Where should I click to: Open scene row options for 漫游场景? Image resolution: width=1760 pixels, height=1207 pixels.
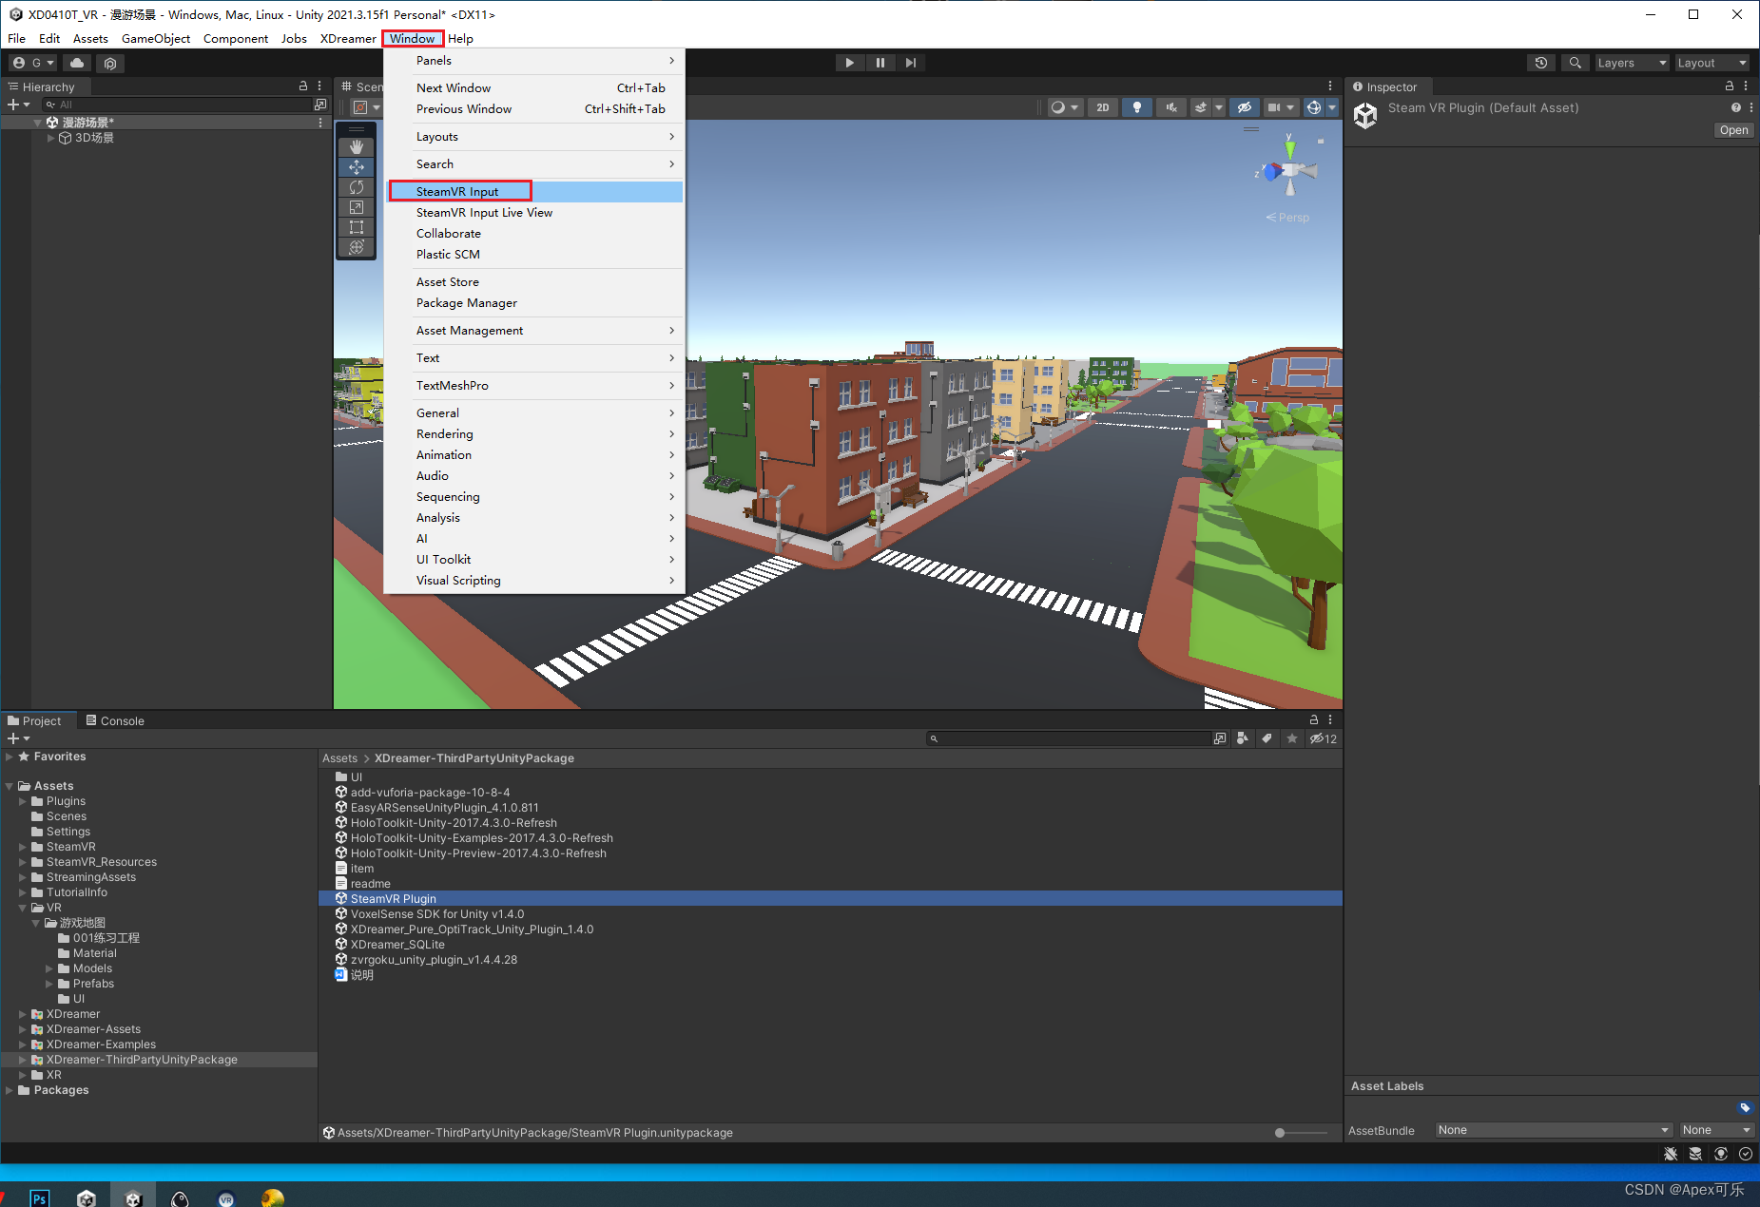pyautogui.click(x=320, y=123)
